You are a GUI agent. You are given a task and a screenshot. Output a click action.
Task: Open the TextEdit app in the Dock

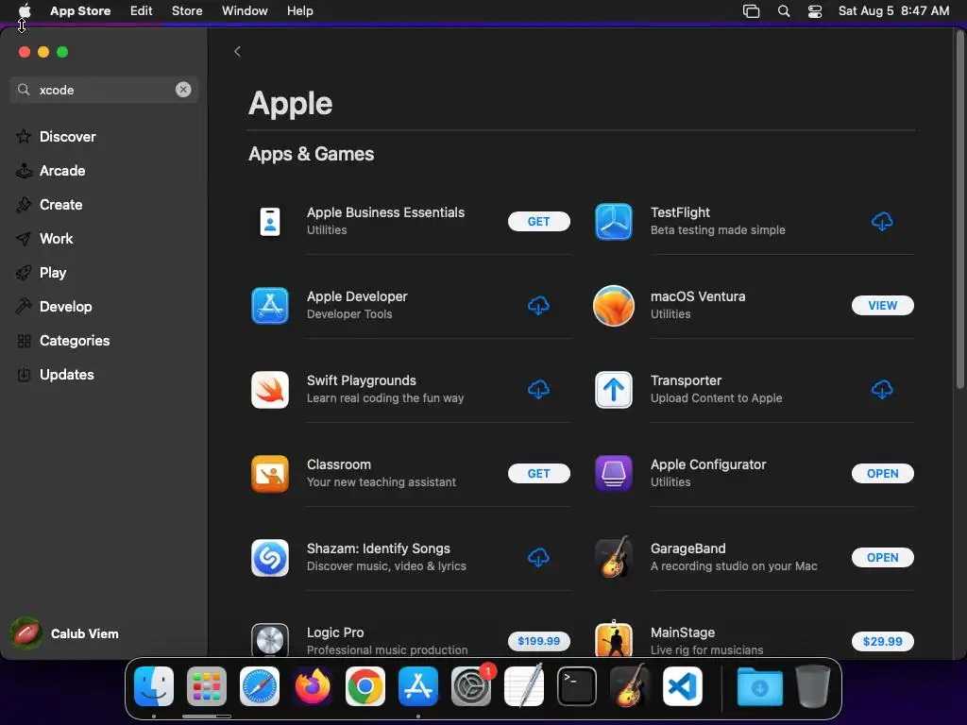point(524,686)
